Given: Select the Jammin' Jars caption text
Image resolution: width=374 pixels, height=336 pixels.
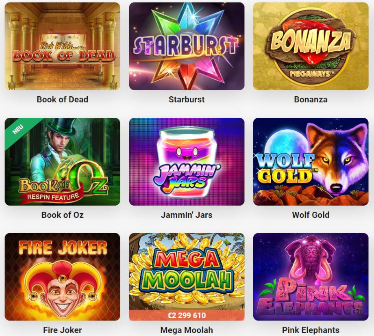Looking at the screenshot, I should (x=187, y=215).
